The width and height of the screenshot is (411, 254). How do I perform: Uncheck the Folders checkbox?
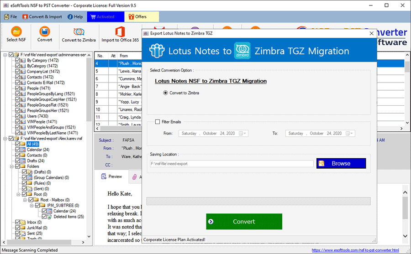(17, 166)
